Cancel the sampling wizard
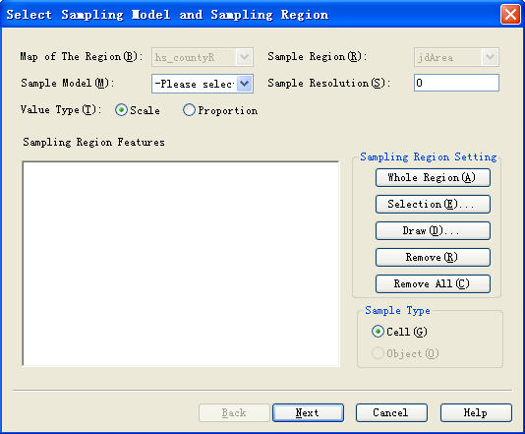This screenshot has height=434, width=525. coord(391,412)
